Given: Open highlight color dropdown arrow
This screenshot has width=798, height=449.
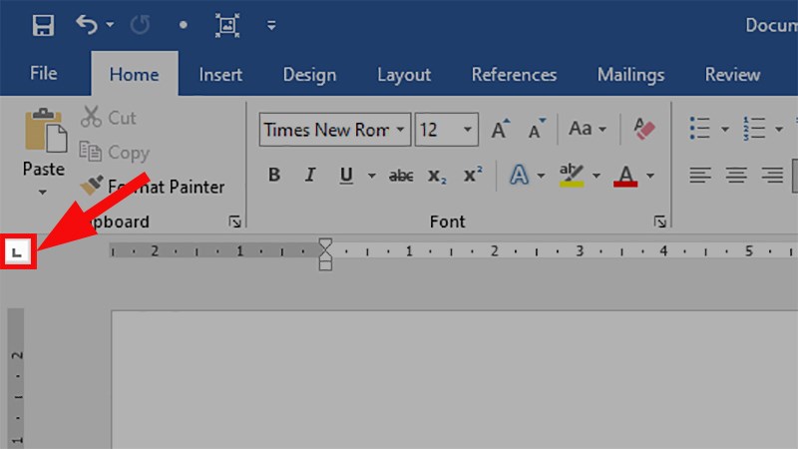Looking at the screenshot, I should (596, 176).
